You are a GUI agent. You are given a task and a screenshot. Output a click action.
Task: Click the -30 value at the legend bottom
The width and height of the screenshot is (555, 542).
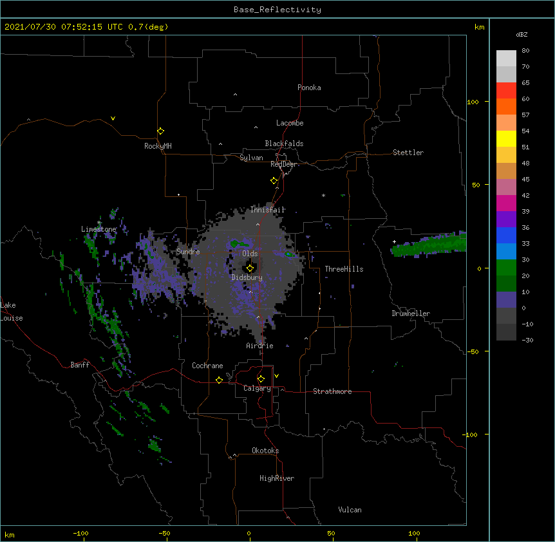(x=527, y=340)
